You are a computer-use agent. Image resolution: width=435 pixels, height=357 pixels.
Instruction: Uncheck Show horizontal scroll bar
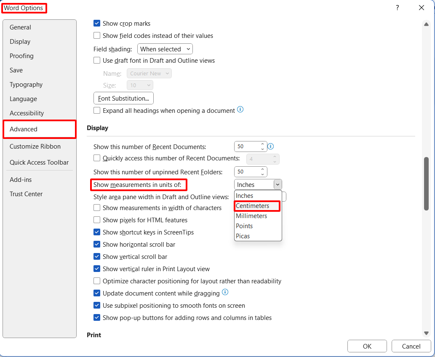click(97, 244)
